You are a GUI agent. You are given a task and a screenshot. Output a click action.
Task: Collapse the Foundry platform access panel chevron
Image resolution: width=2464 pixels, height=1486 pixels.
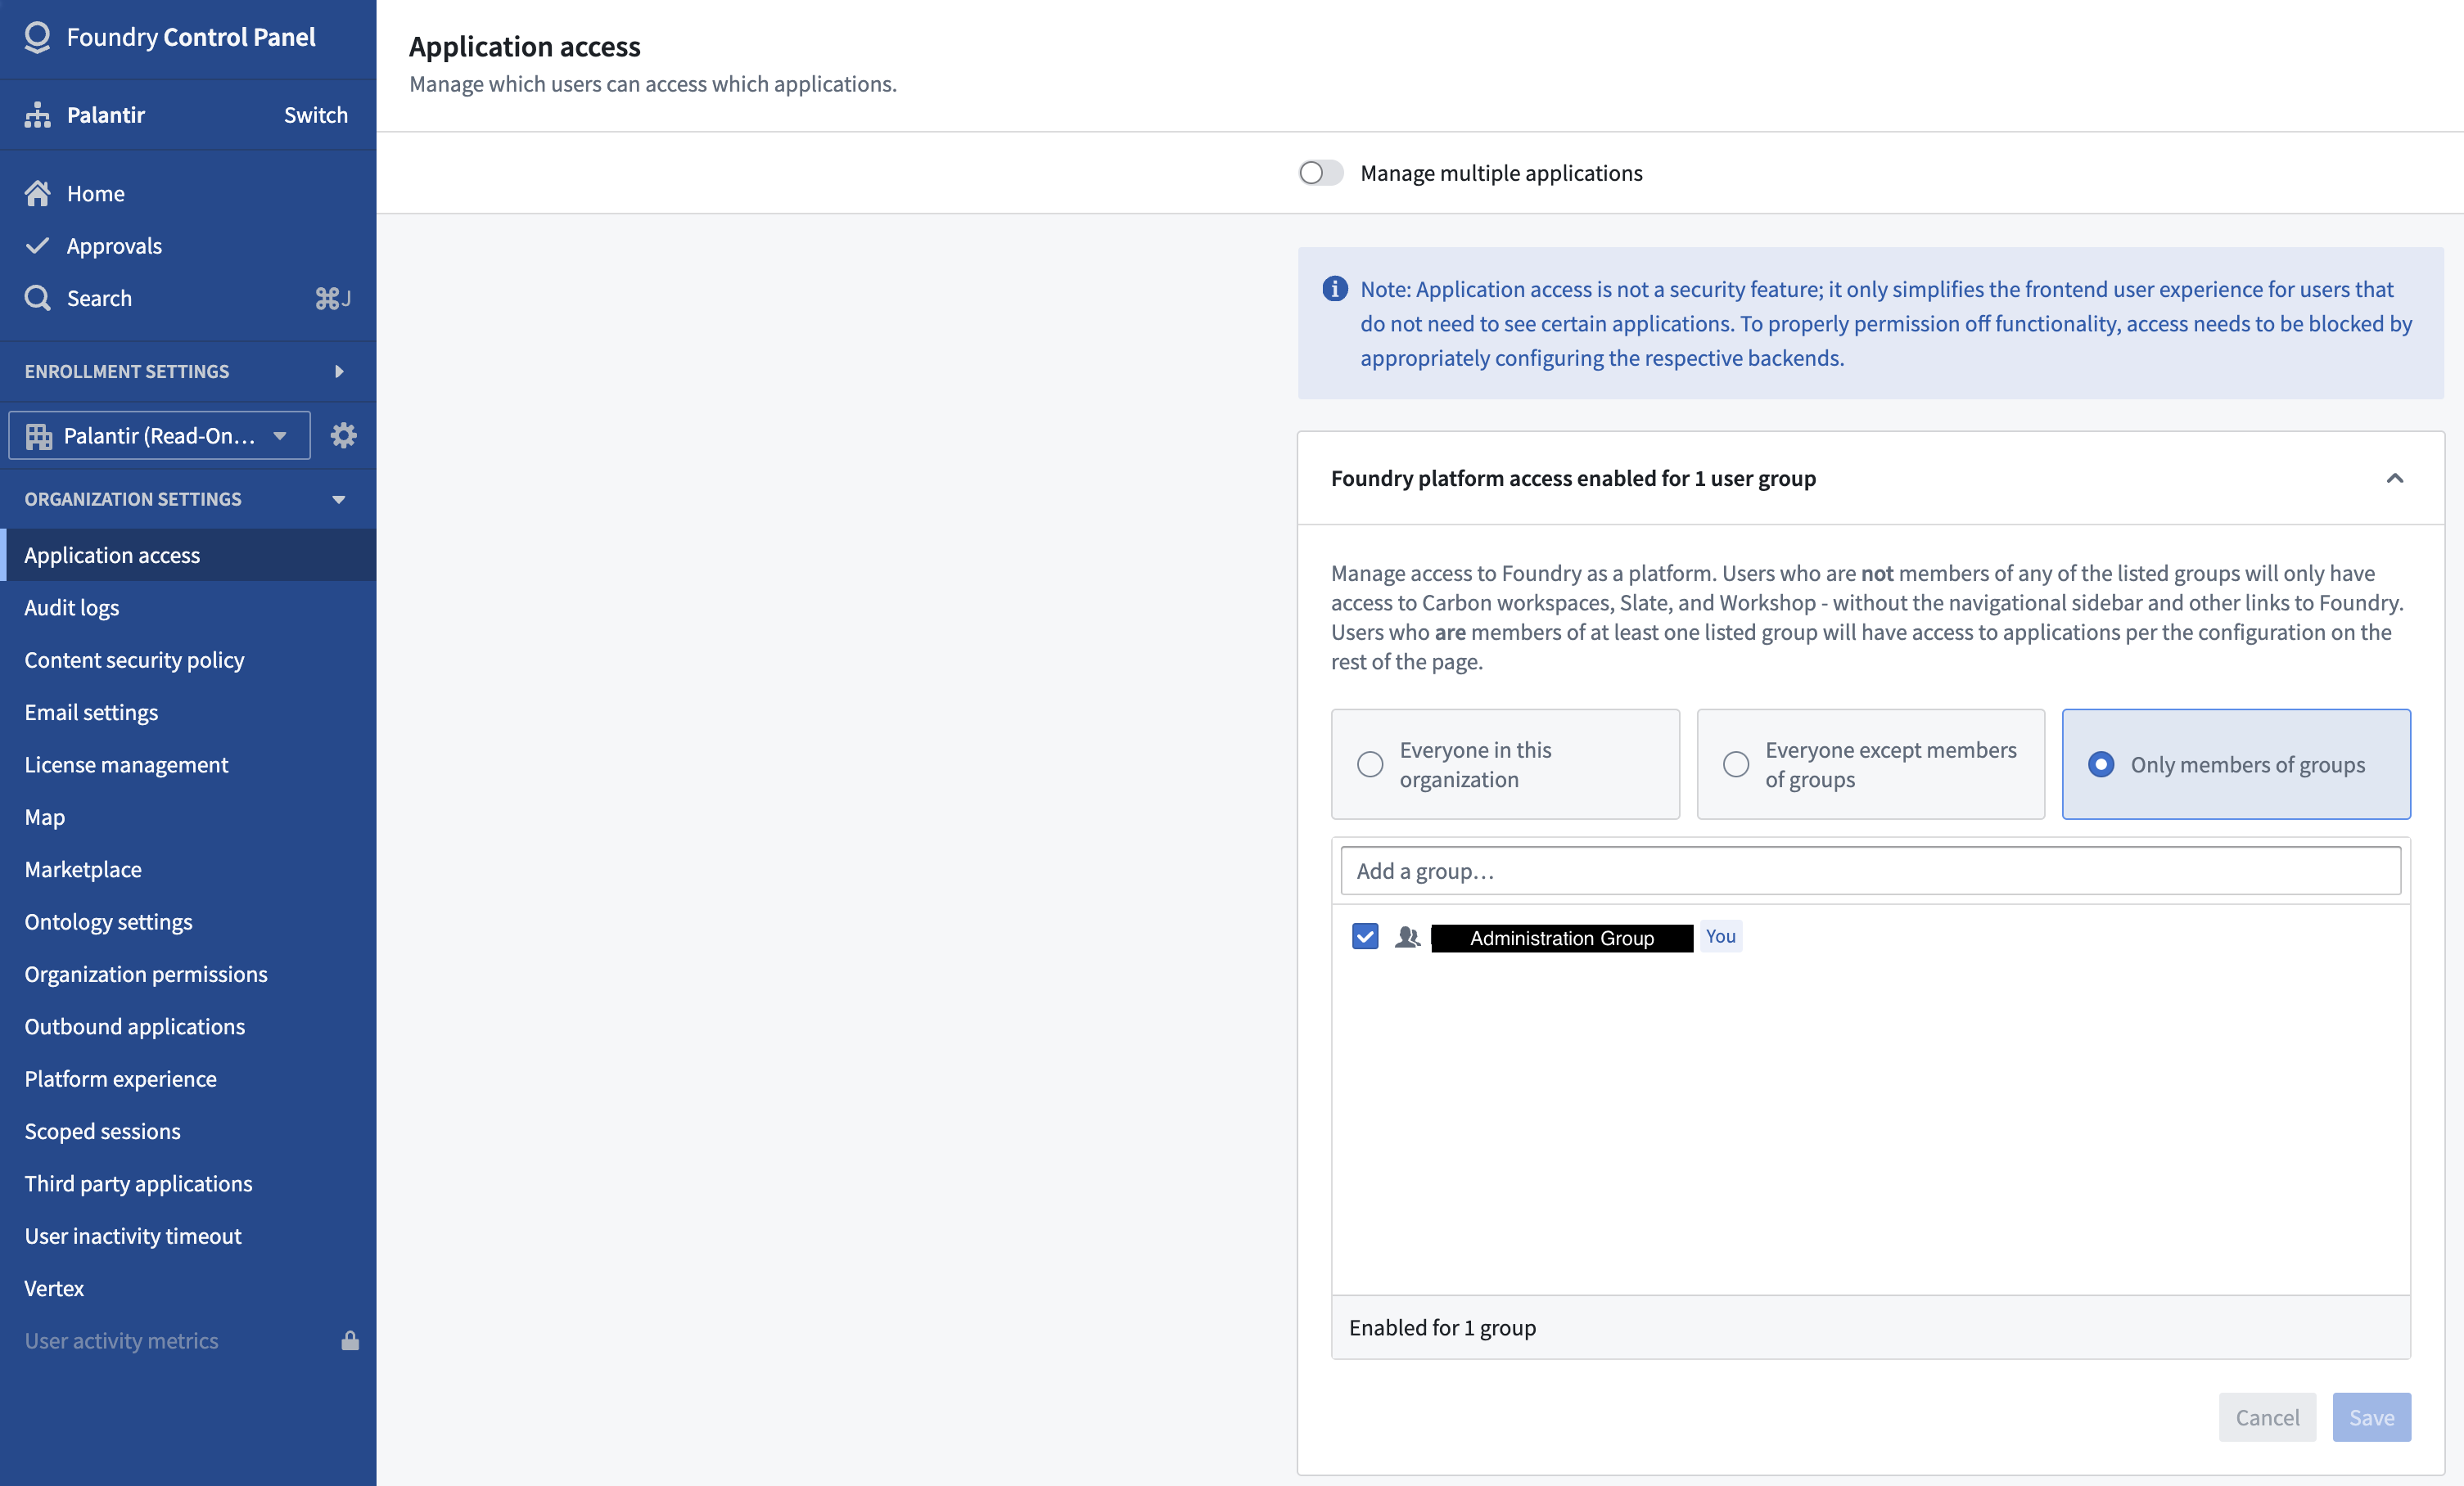(2395, 479)
